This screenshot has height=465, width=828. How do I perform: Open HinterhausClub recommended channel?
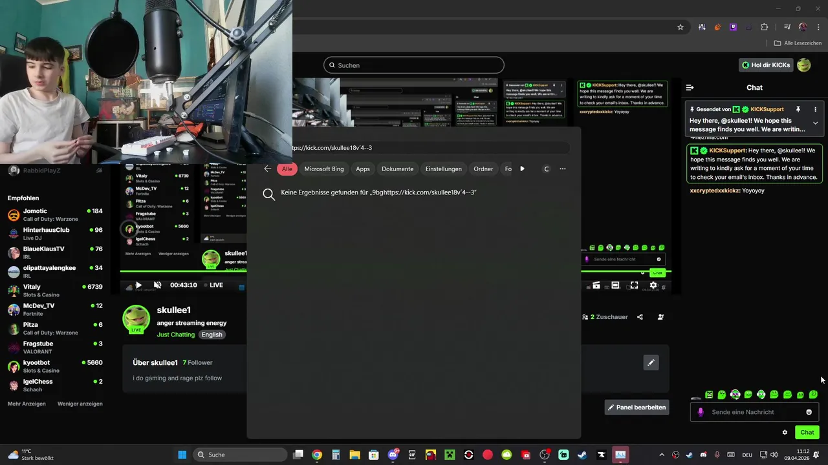click(x=55, y=234)
